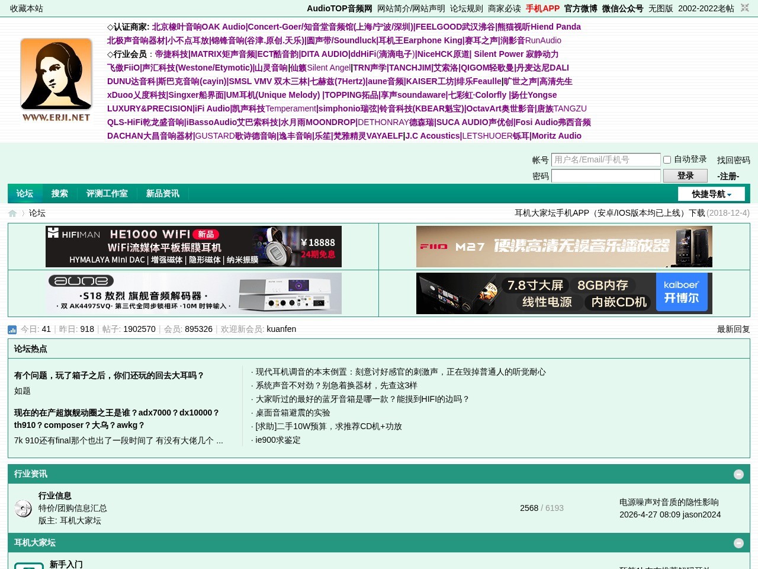Viewport: 758px width, 569px height.
Task: Open merchant link Moritz Audio
Action: [x=557, y=136]
